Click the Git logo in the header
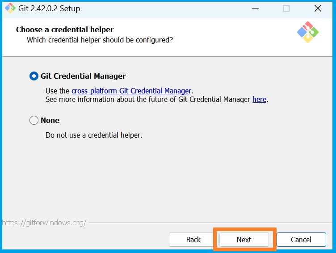This screenshot has width=336, height=253. (x=307, y=32)
